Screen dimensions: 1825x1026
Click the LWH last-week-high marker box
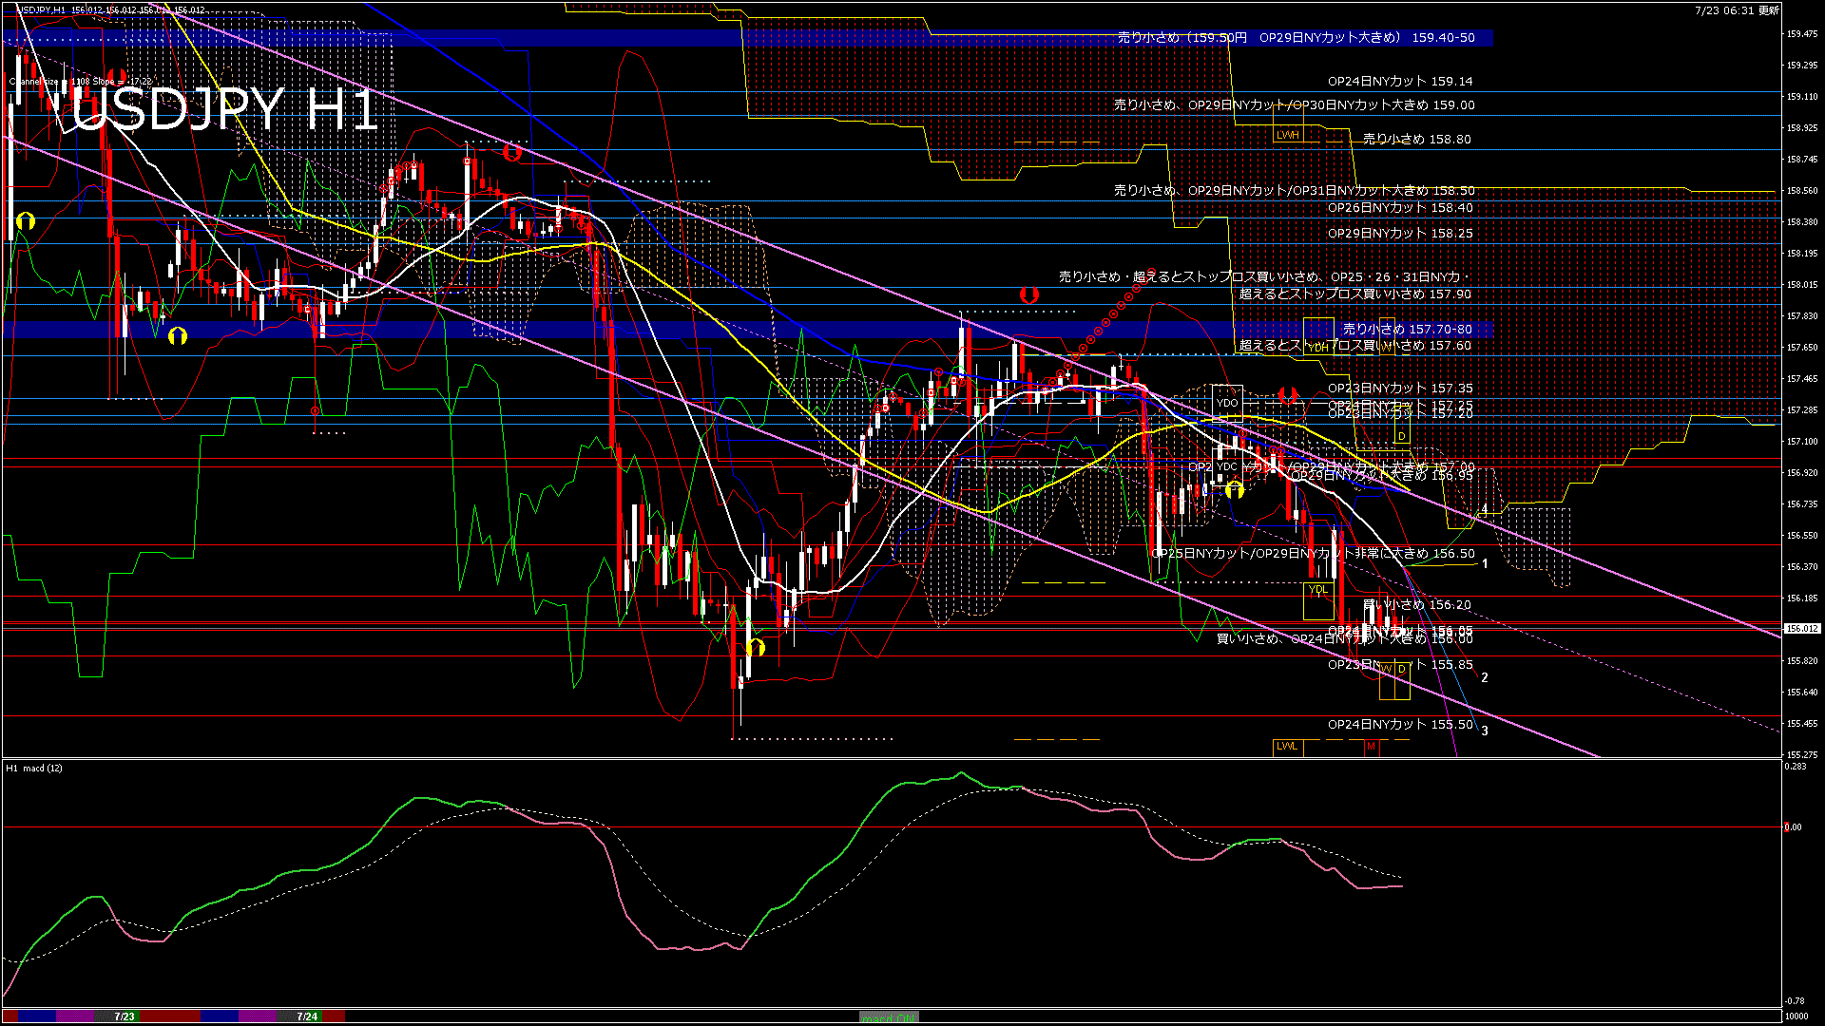pyautogui.click(x=1288, y=135)
